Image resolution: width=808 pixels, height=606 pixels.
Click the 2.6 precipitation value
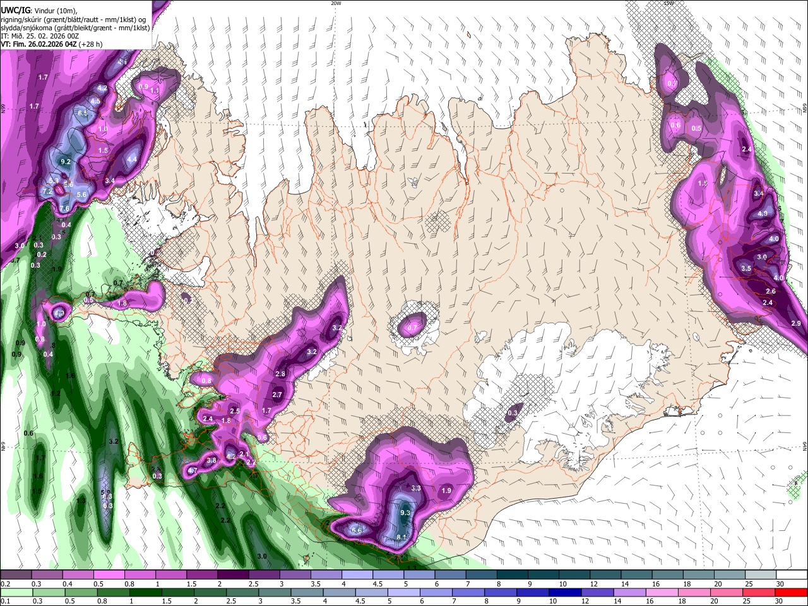click(x=771, y=291)
